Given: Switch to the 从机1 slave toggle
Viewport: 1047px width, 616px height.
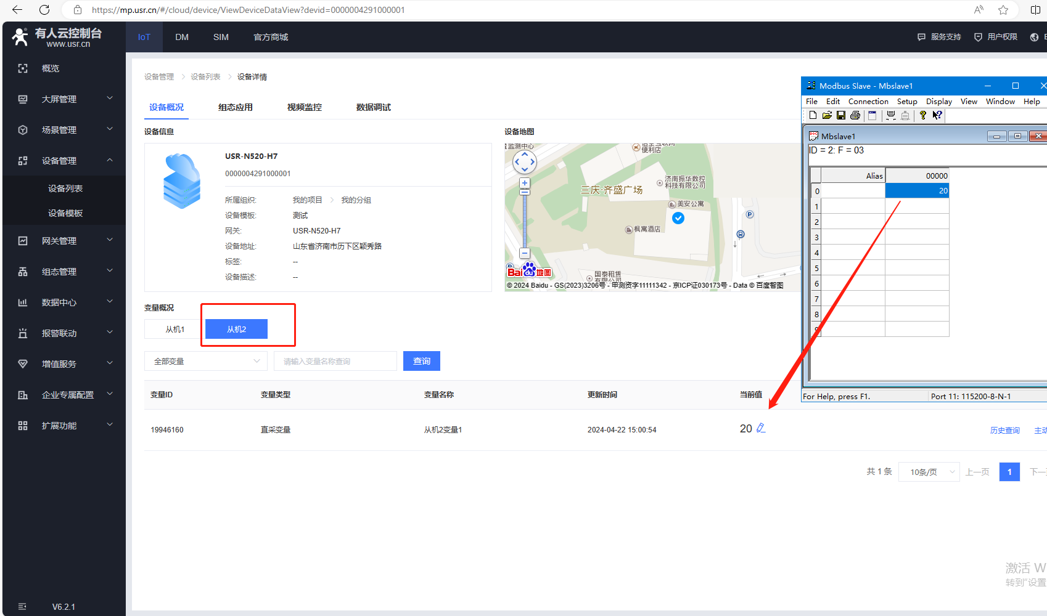Looking at the screenshot, I should pos(175,329).
